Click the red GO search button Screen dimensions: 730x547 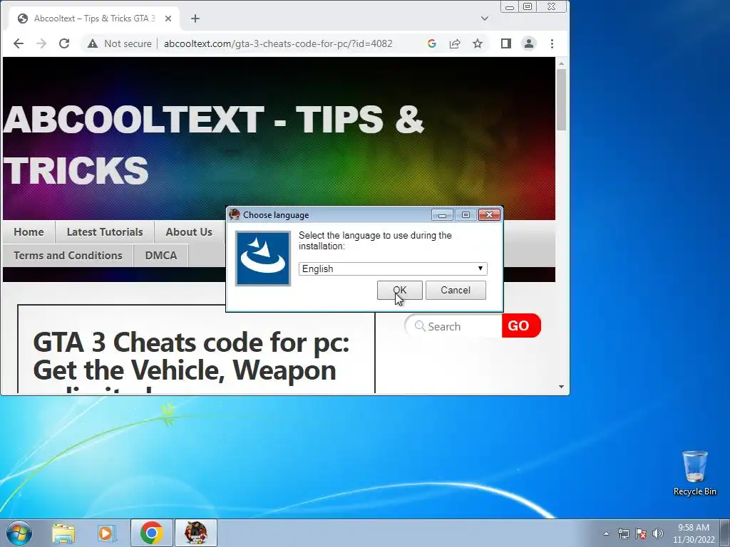(521, 325)
